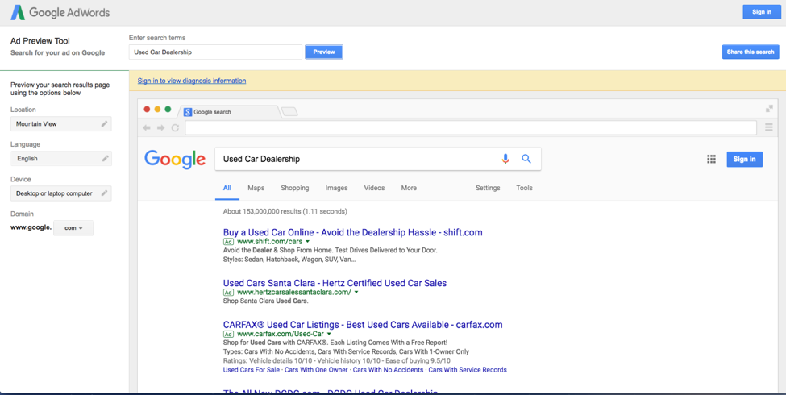Screen dimensions: 786x395
Task: Expand arrow next to www.carfax.com/Used-Car
Action: (330, 334)
